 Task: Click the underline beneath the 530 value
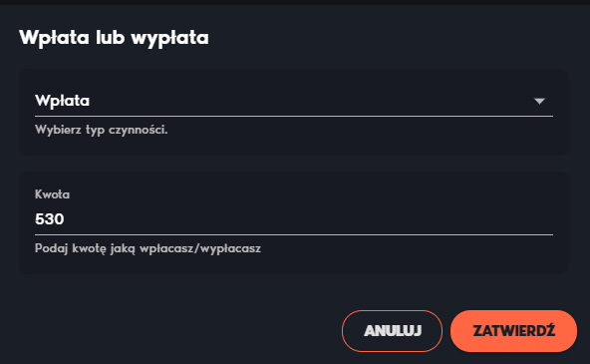click(294, 234)
